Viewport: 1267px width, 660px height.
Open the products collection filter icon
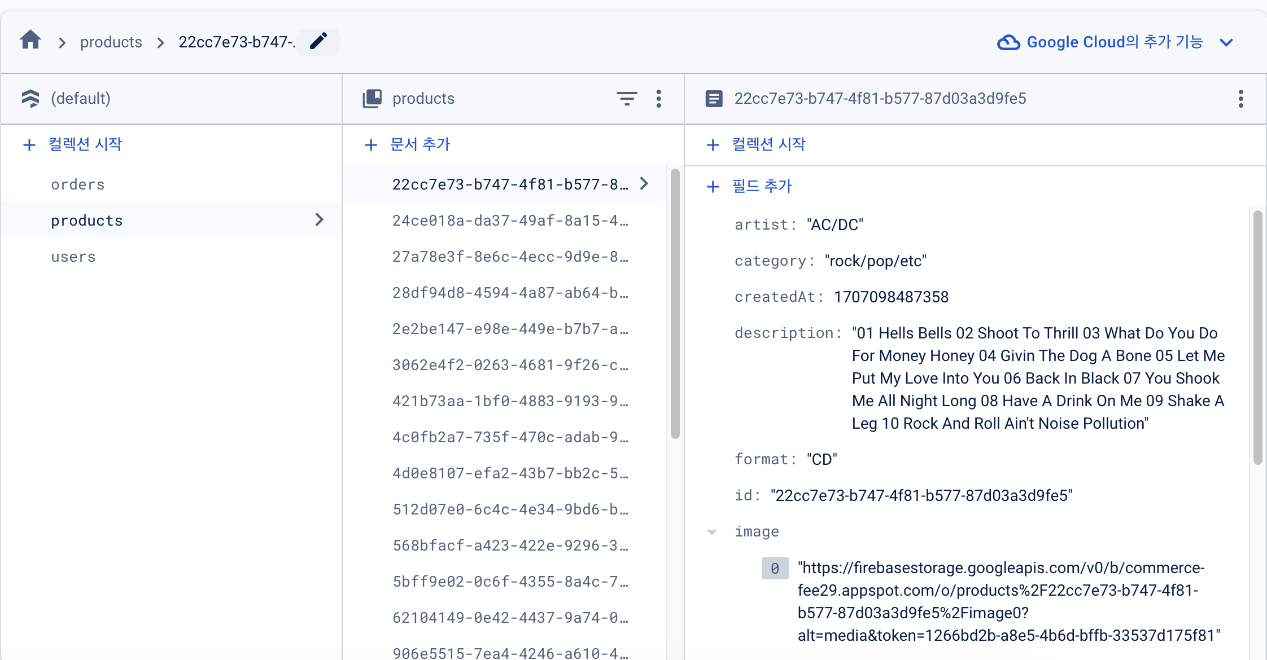pos(627,99)
